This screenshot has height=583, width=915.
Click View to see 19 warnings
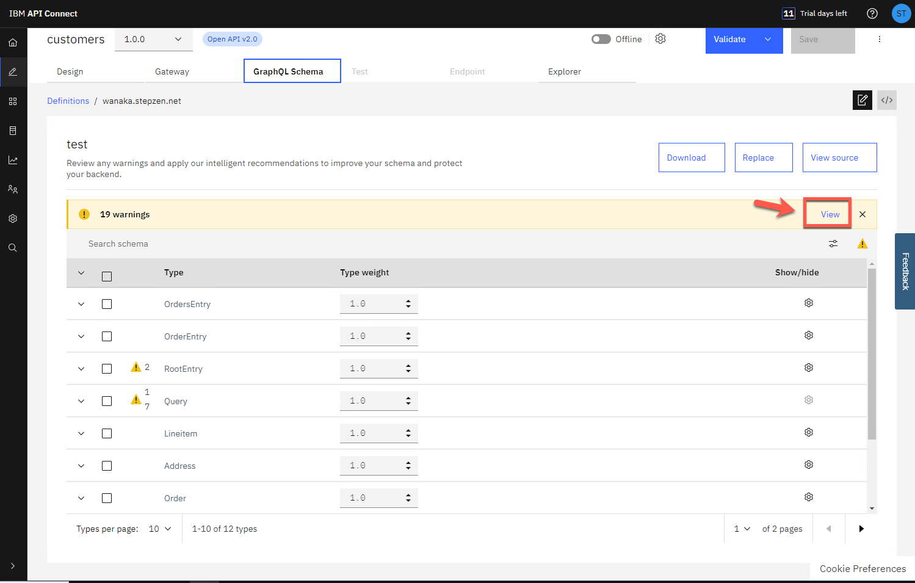[830, 214]
